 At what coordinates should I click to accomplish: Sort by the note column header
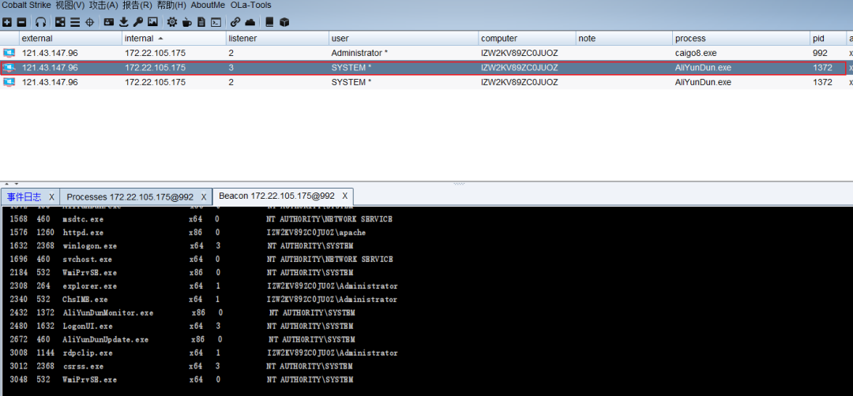click(624, 39)
